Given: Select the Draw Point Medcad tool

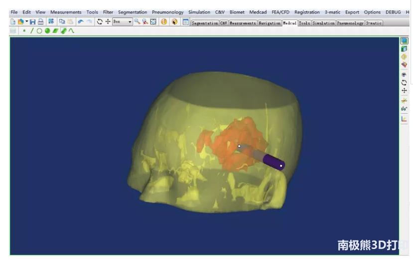Looking at the screenshot, I should (24, 31).
